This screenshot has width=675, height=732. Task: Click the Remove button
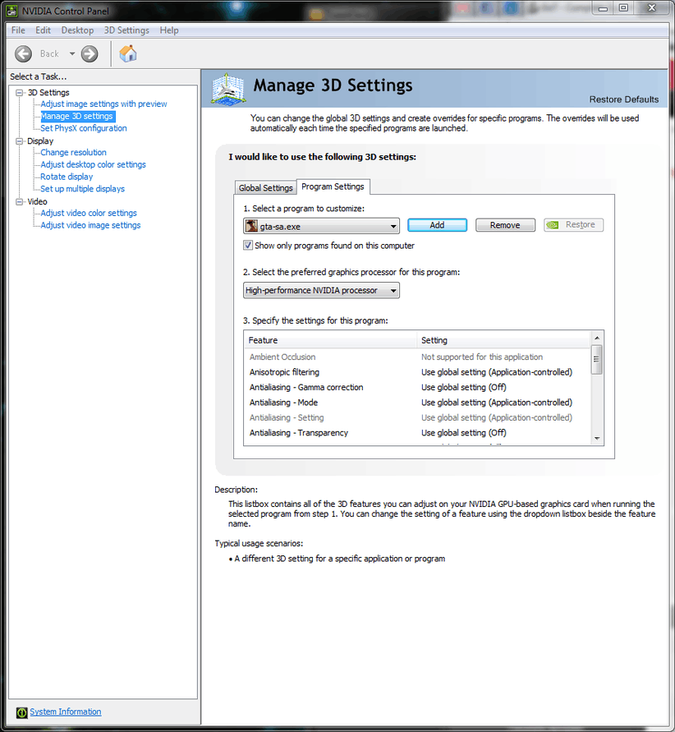505,225
